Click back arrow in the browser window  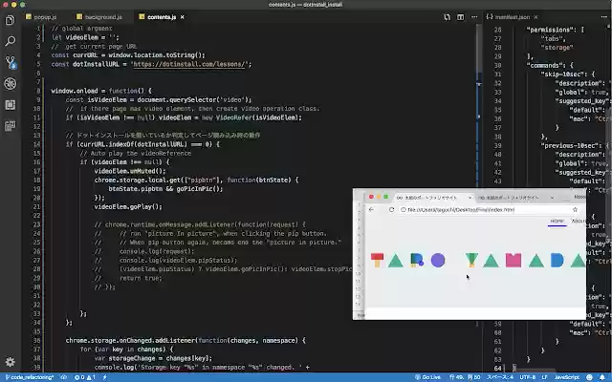coord(371,210)
